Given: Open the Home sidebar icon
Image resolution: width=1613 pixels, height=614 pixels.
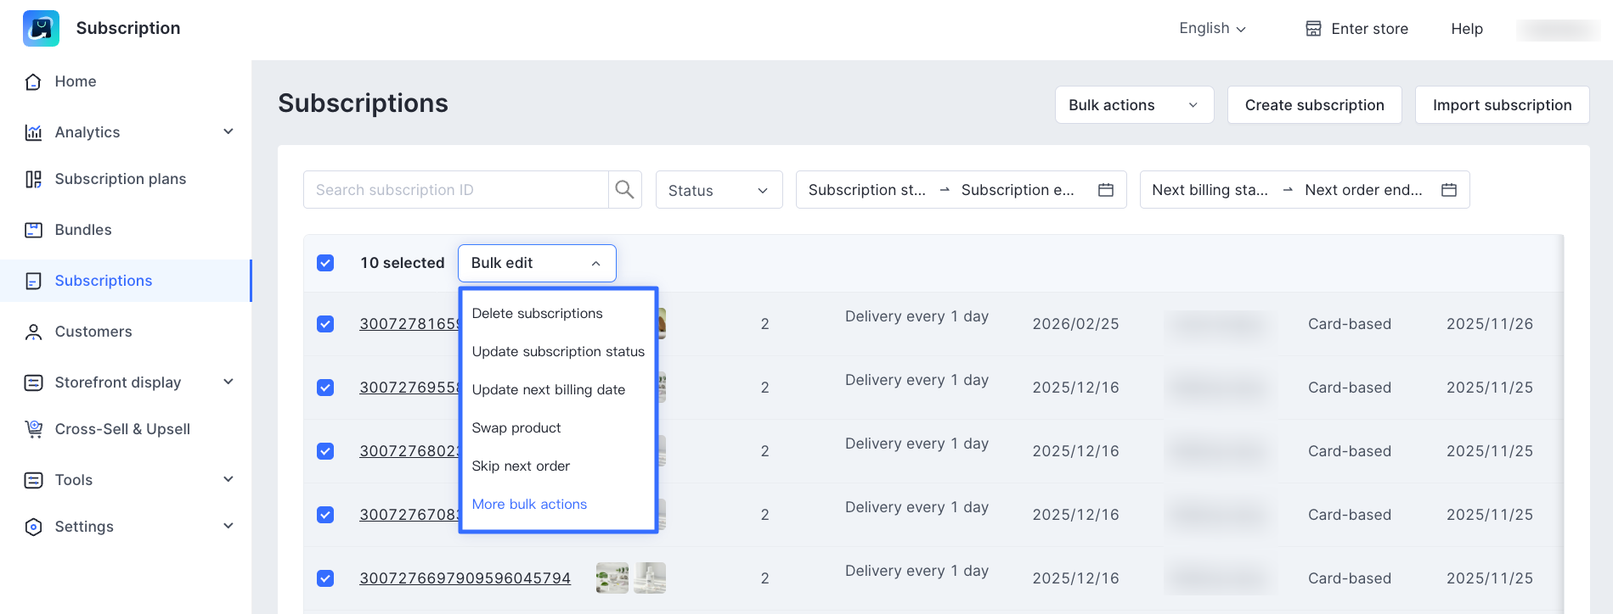Looking at the screenshot, I should [x=34, y=81].
